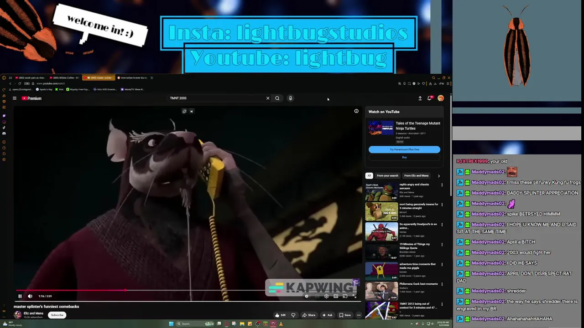Open options for mort being insane video

tap(442, 205)
